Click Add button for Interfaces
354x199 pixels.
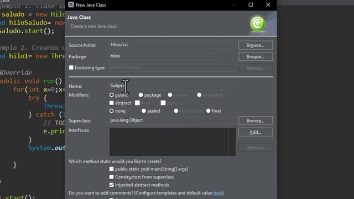[256, 132]
